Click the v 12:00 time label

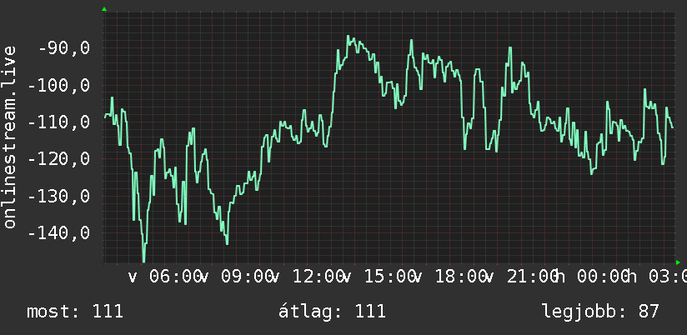coord(309,277)
